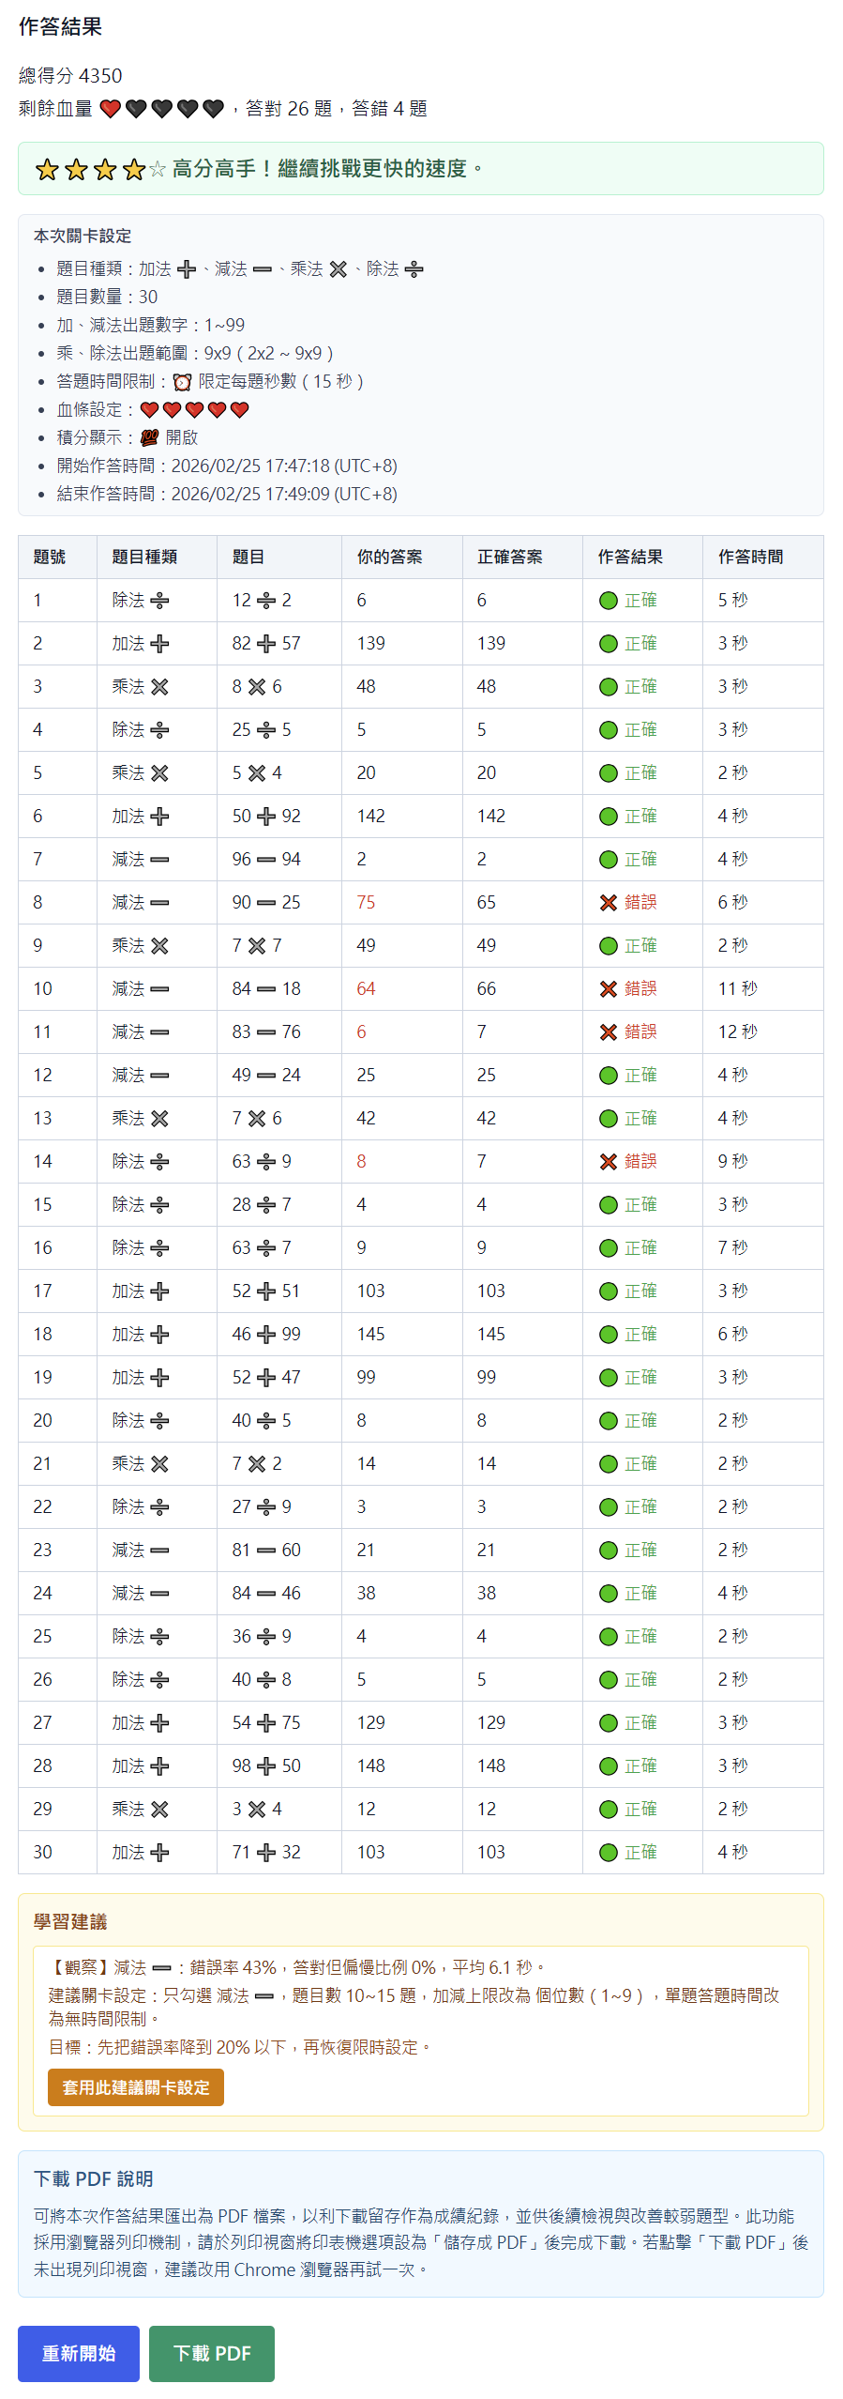Click the 題號 column header
The image size is (843, 2399).
coord(50,558)
